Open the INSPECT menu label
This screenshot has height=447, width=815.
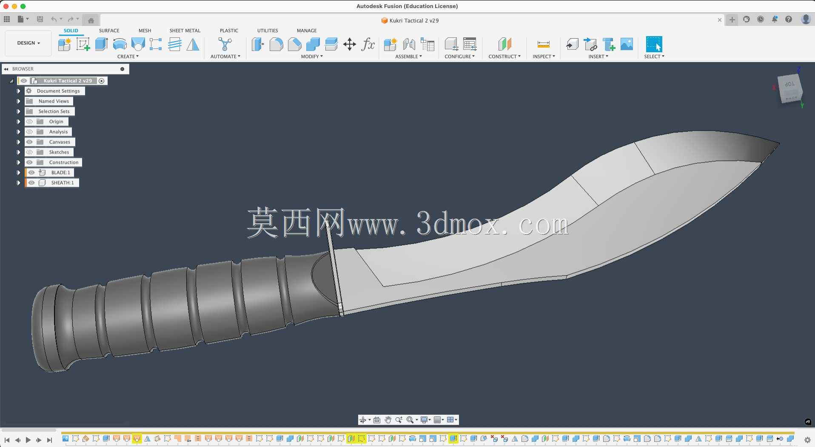(x=544, y=56)
